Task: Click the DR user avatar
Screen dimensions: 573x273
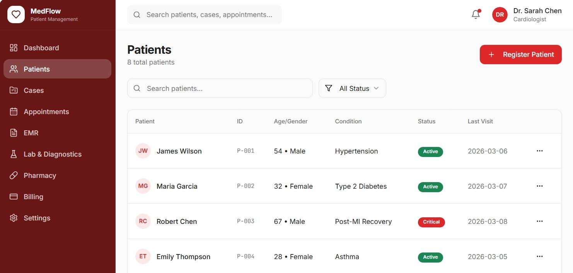Action: [500, 15]
